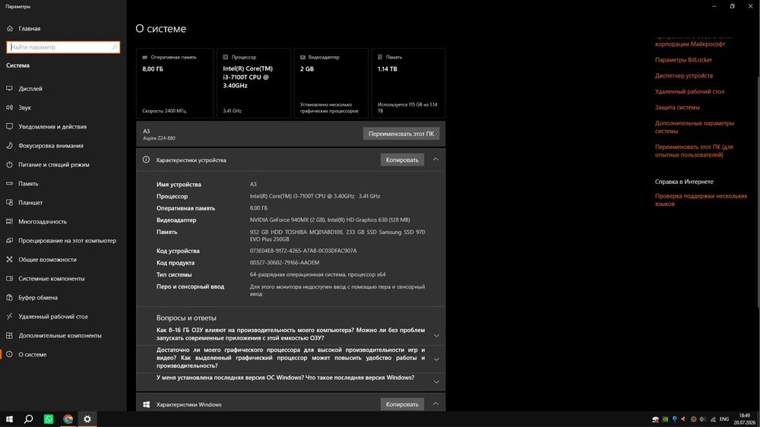
Task: Open Переименовать этот ПК для опытных пользователей
Action: click(694, 150)
